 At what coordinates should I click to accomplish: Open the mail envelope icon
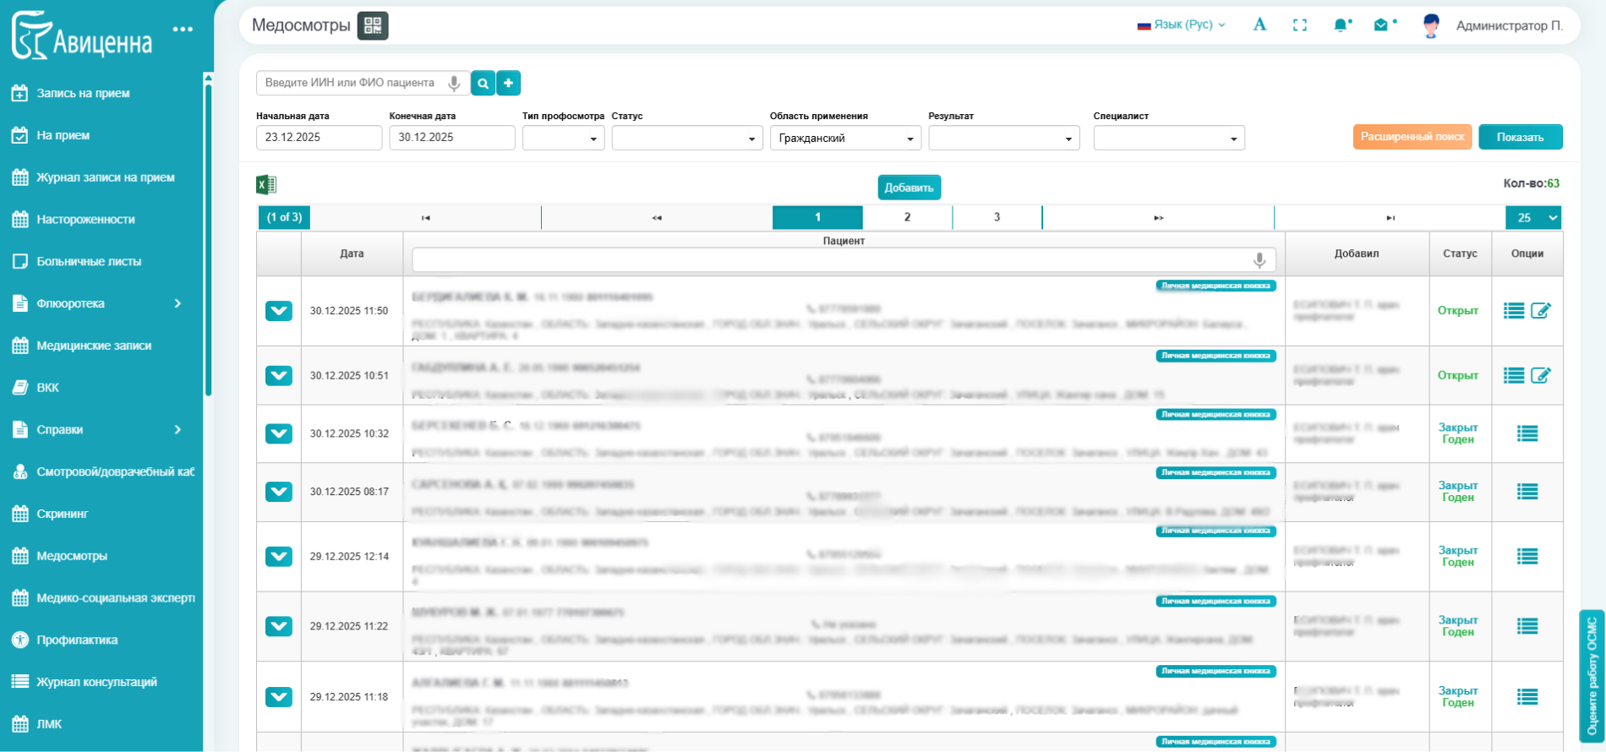click(x=1381, y=25)
